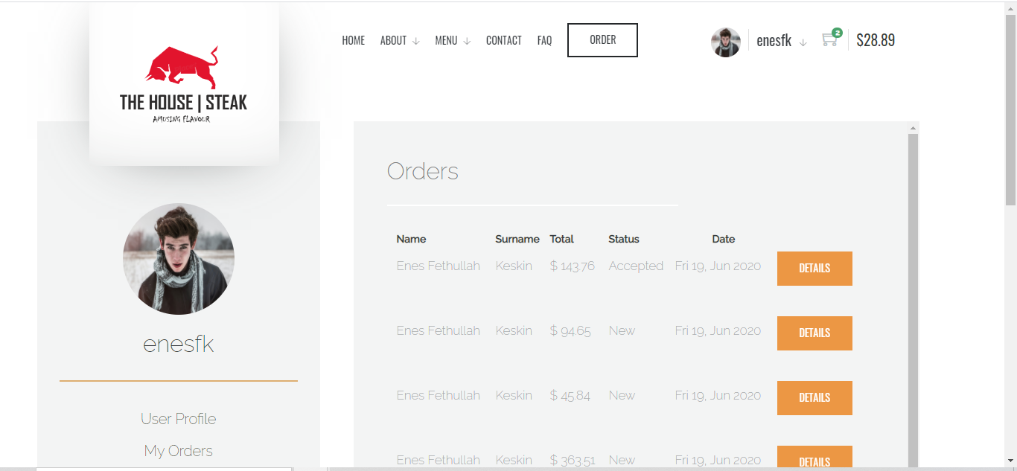
Task: Click the Orders heading
Action: coord(423,171)
